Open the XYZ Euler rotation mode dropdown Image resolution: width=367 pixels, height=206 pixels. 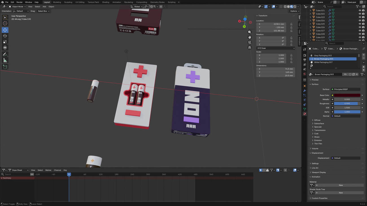tap(276, 48)
